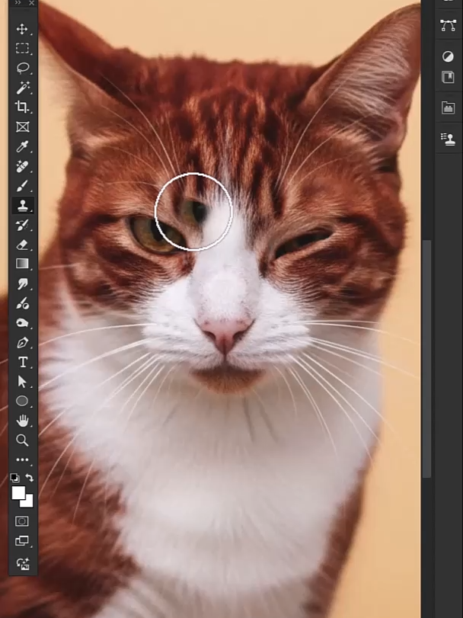This screenshot has width=463, height=618.
Task: Open the Clone Source panel icon
Action: click(448, 139)
